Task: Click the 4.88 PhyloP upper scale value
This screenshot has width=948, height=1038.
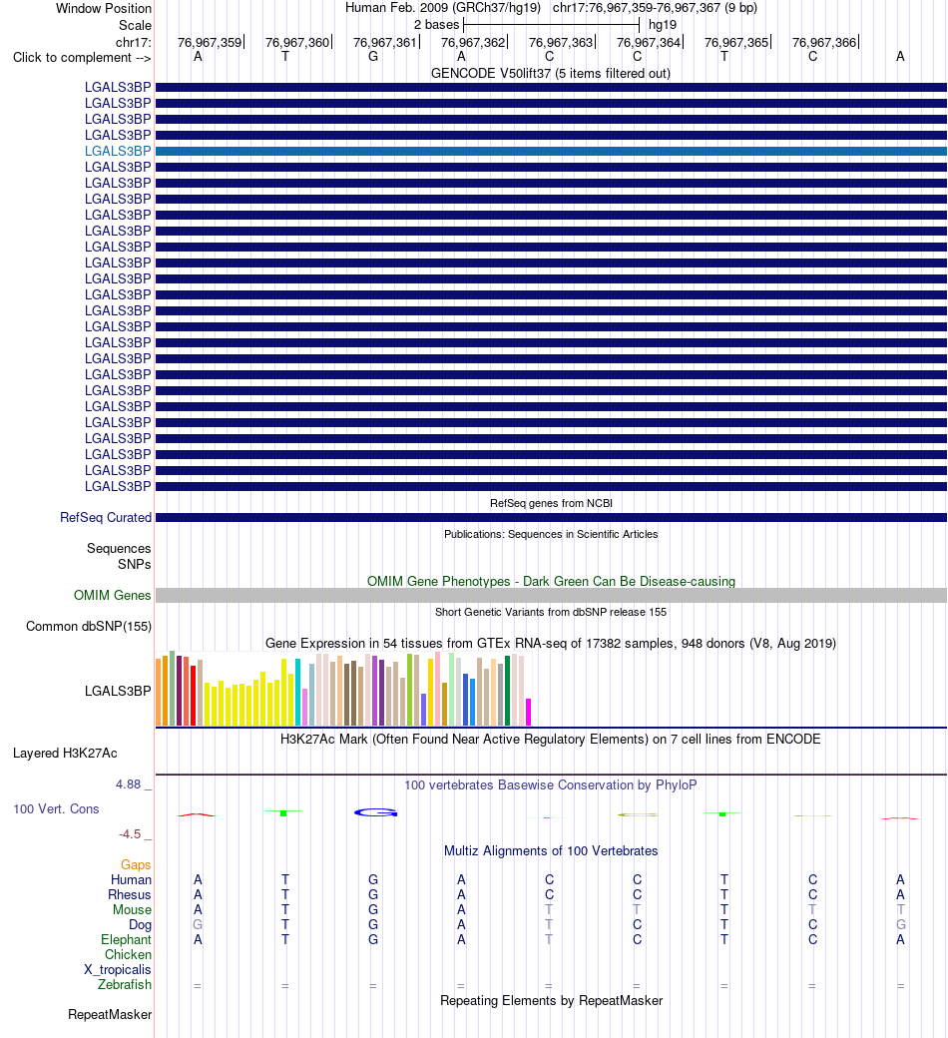Action: [x=129, y=784]
